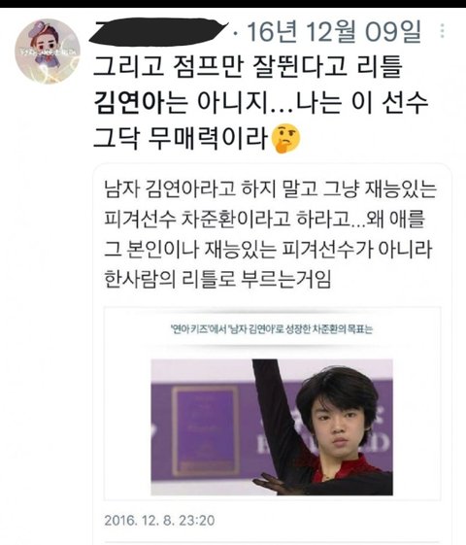Click the purple poster board in photo
Screen dimensions: 466x545
coord(205,431)
